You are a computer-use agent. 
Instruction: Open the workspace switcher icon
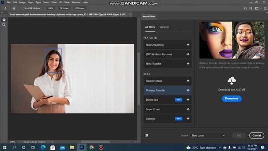(257, 8)
